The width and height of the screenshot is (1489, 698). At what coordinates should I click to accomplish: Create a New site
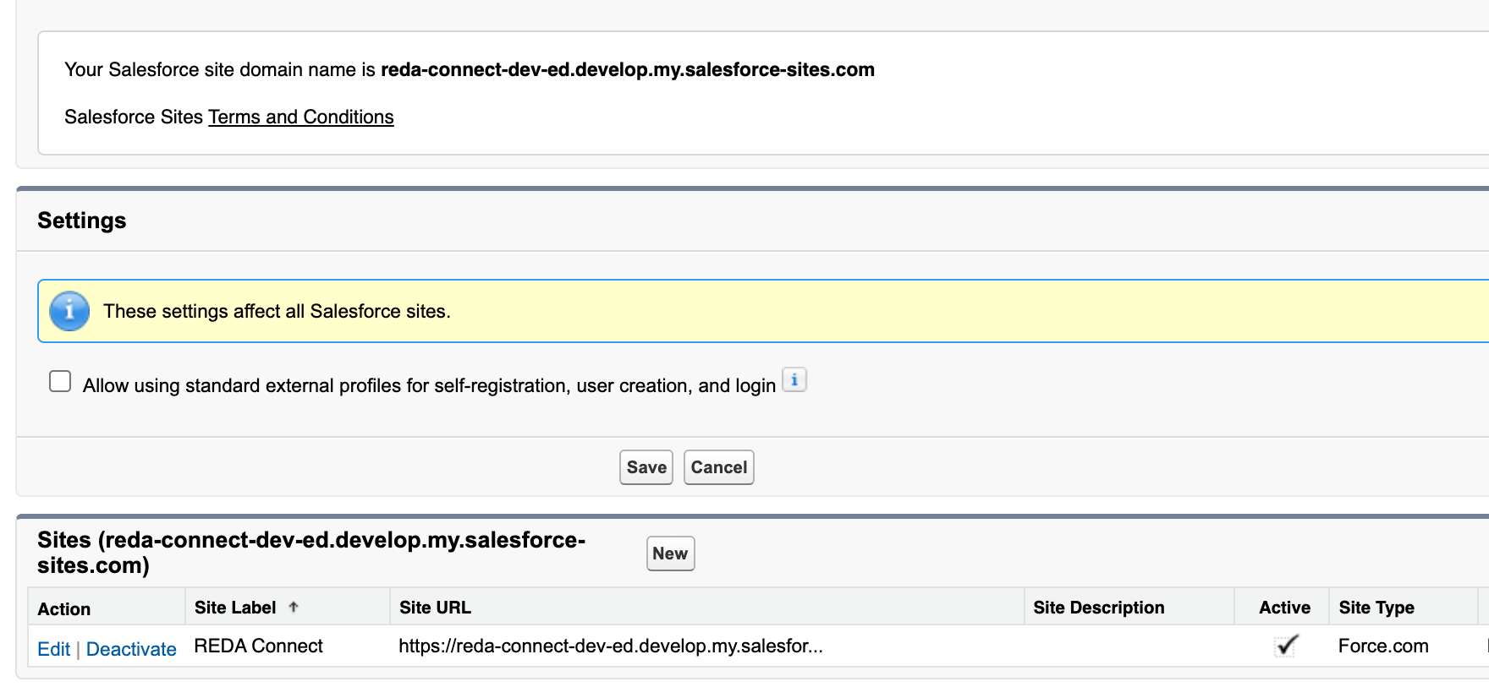(670, 553)
